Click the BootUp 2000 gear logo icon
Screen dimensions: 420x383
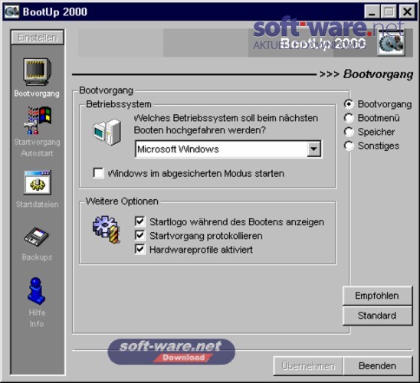pyautogui.click(x=391, y=43)
